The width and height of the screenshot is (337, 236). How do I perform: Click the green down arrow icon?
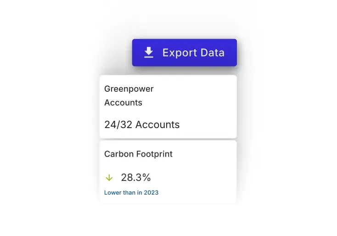pyautogui.click(x=109, y=178)
